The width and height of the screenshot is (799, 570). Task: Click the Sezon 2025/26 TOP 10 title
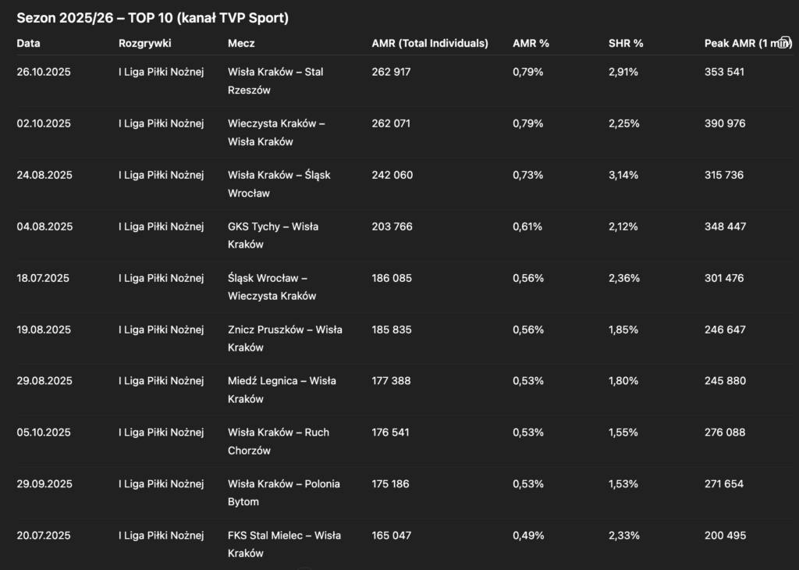(152, 18)
